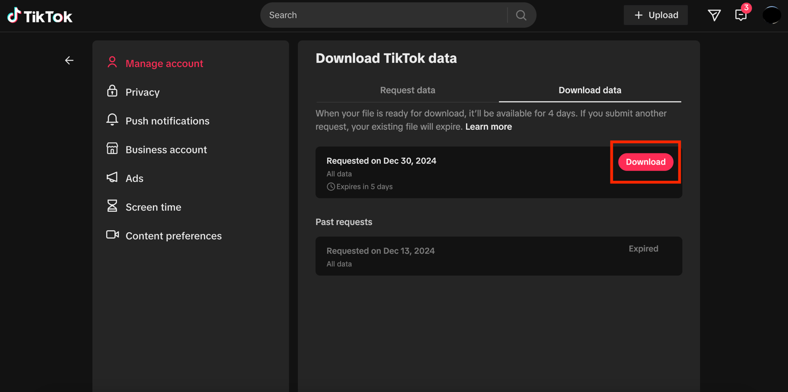
Task: Follow the Learn more link
Action: [x=488, y=127]
